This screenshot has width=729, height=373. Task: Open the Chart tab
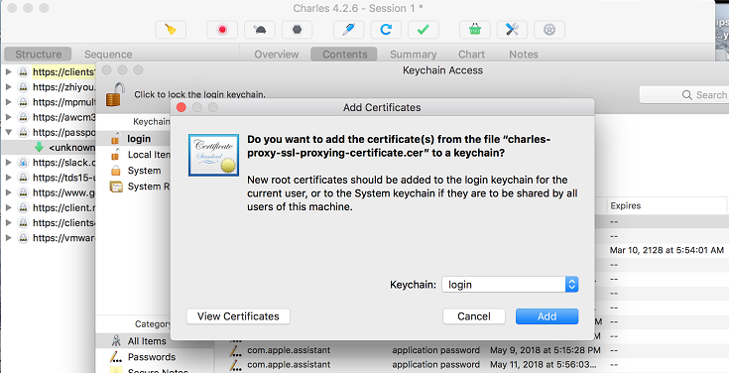click(x=471, y=54)
